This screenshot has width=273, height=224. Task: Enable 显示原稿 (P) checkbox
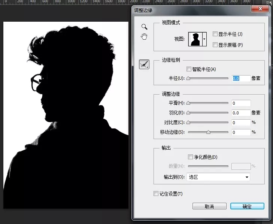pos(215,45)
